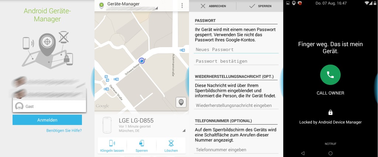
Task: Click the transit icon on Dachauer Straße
Action: pyautogui.click(x=106, y=89)
